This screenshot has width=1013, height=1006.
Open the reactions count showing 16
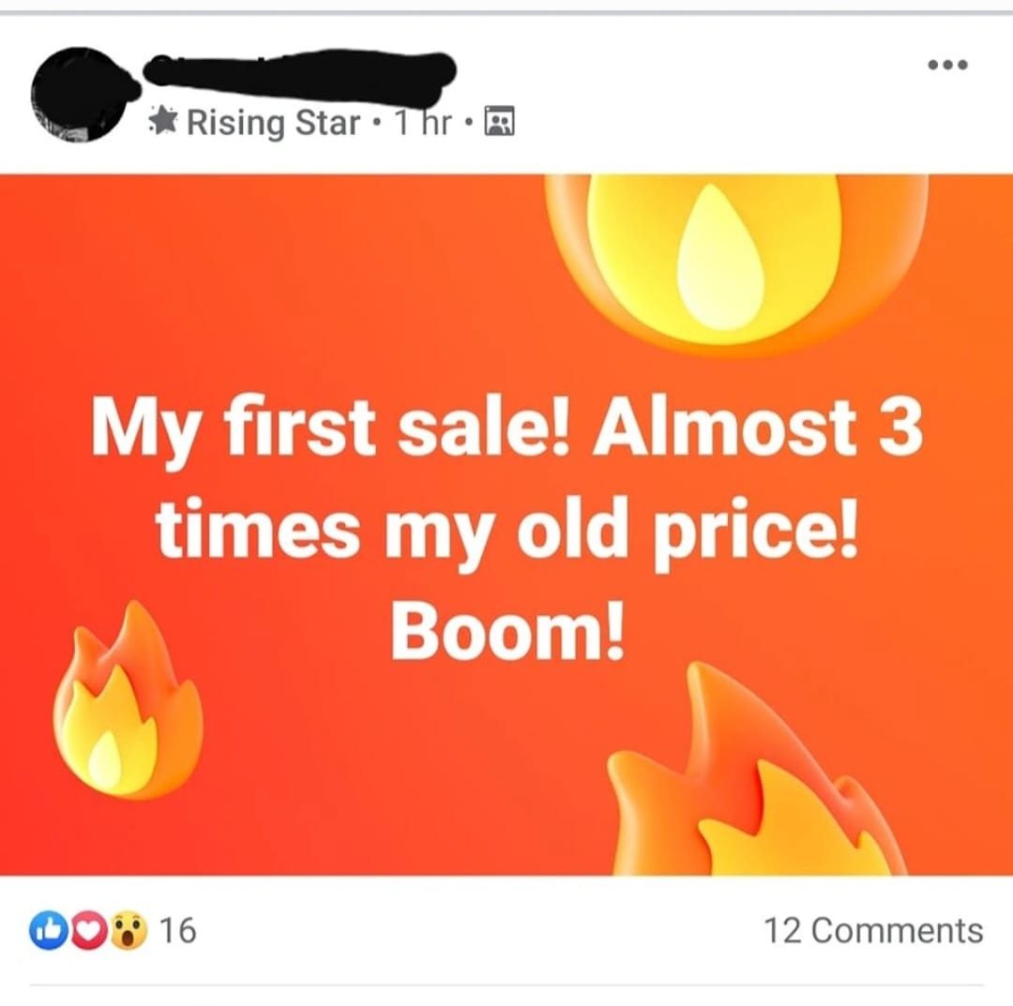[177, 930]
